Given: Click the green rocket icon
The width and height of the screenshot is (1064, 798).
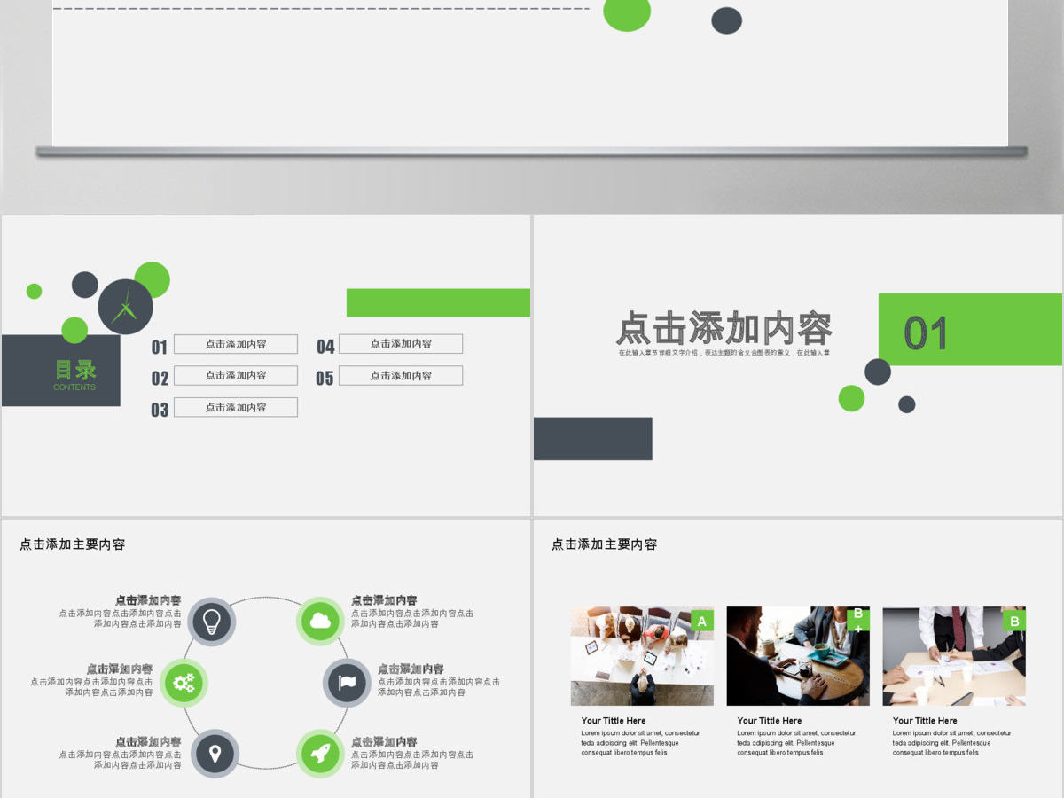Looking at the screenshot, I should click(x=320, y=754).
